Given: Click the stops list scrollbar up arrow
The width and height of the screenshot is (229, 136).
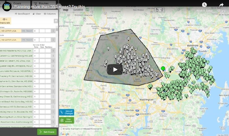Looking at the screenshot, I should click(57, 27).
